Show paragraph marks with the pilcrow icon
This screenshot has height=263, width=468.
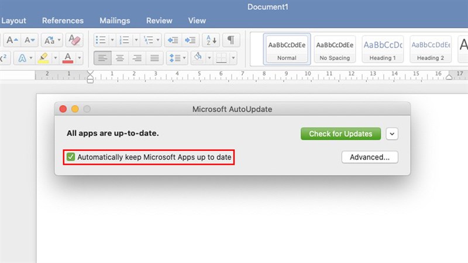[x=230, y=40]
